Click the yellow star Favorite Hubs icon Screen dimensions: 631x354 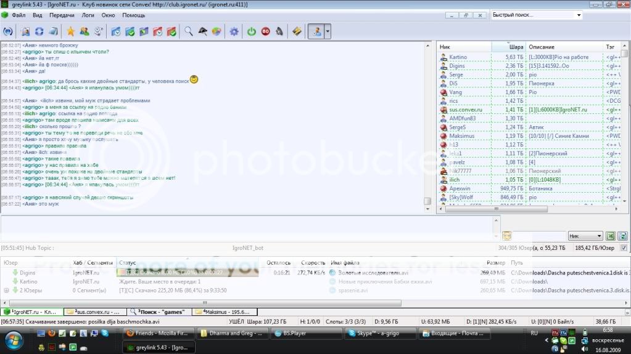coord(70,31)
